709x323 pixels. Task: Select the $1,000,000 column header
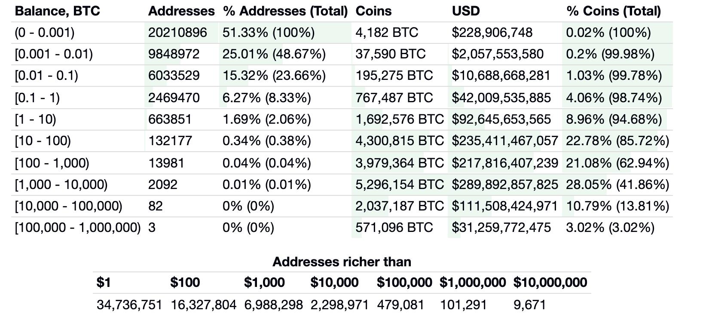pyautogui.click(x=472, y=282)
